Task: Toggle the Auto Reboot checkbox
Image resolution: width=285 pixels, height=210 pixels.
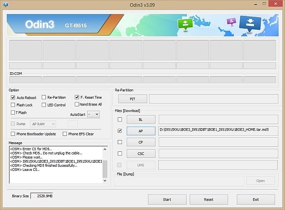Action: click(13, 97)
